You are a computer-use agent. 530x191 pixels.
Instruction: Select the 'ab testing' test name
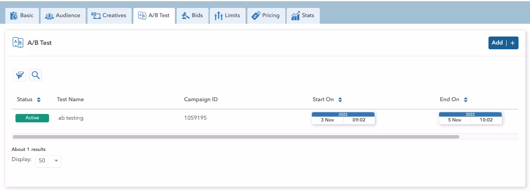click(x=71, y=118)
